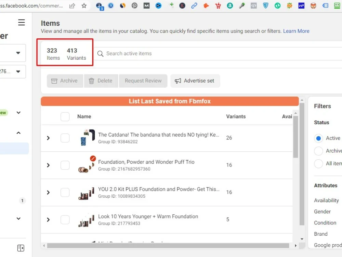Image resolution: width=342 pixels, height=257 pixels.
Task: Open the gray code brackets extension
Action: tap(254, 5)
